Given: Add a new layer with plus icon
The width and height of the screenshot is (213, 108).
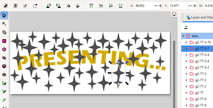Looking at the screenshot, I should tap(186, 27).
